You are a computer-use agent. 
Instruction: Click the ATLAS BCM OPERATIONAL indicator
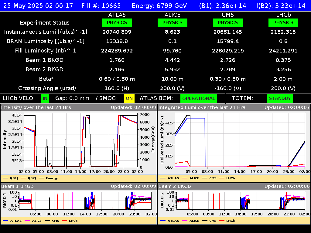pyautogui.click(x=199, y=98)
